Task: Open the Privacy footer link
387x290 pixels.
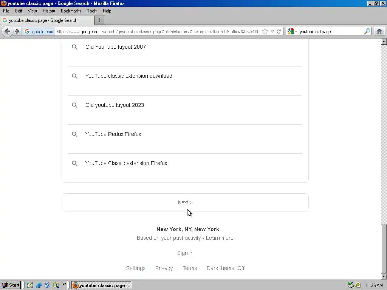Action: click(164, 268)
